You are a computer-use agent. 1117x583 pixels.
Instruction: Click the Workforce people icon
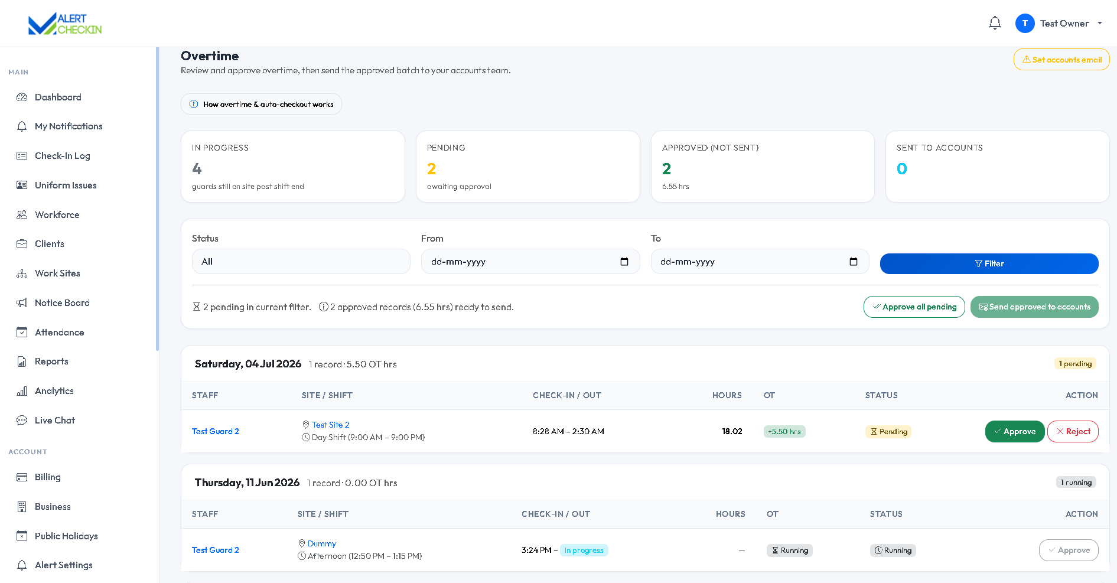click(x=22, y=214)
